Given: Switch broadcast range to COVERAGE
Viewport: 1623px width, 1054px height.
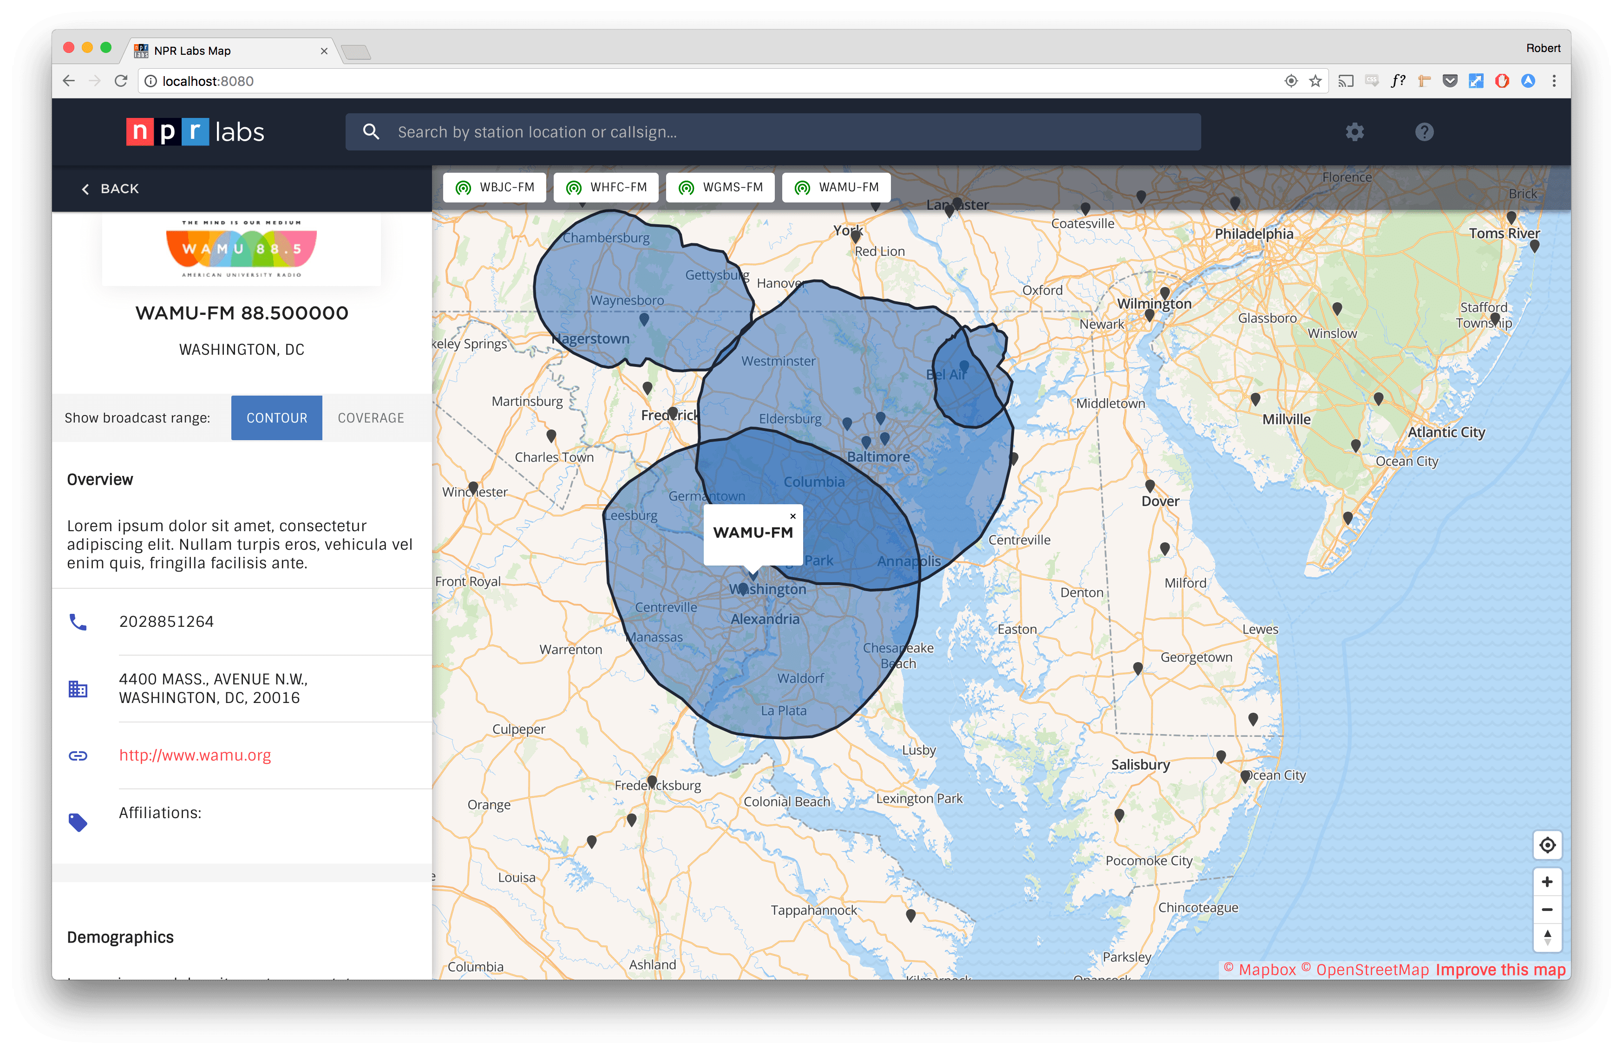Looking at the screenshot, I should tap(371, 418).
